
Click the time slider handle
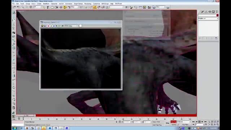coord(26,116)
